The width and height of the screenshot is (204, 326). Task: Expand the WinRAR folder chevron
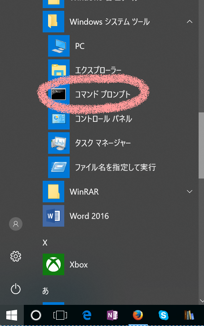[190, 192]
